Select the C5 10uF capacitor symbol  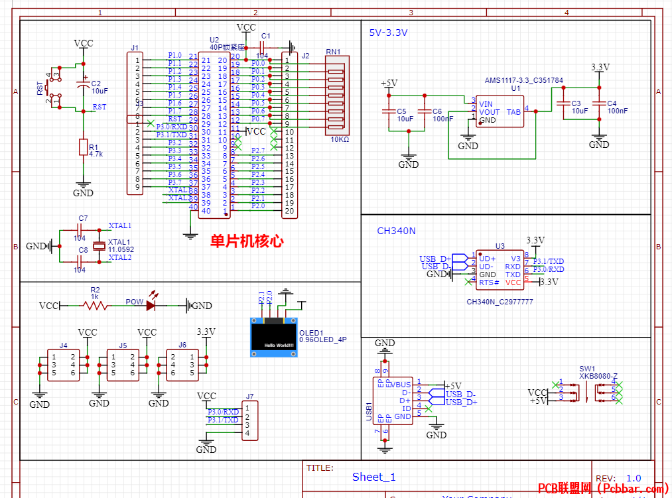coord(389,111)
